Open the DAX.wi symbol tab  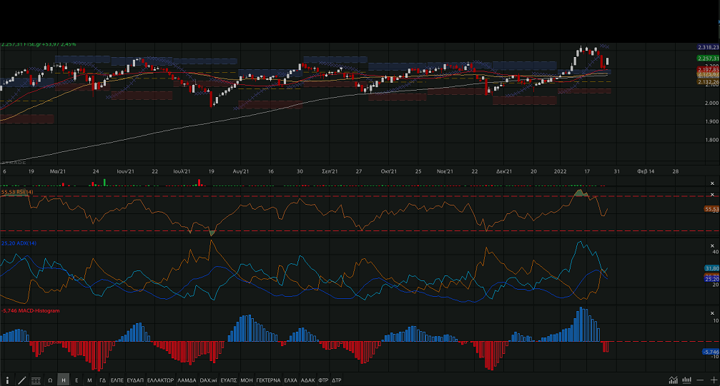[208, 380]
